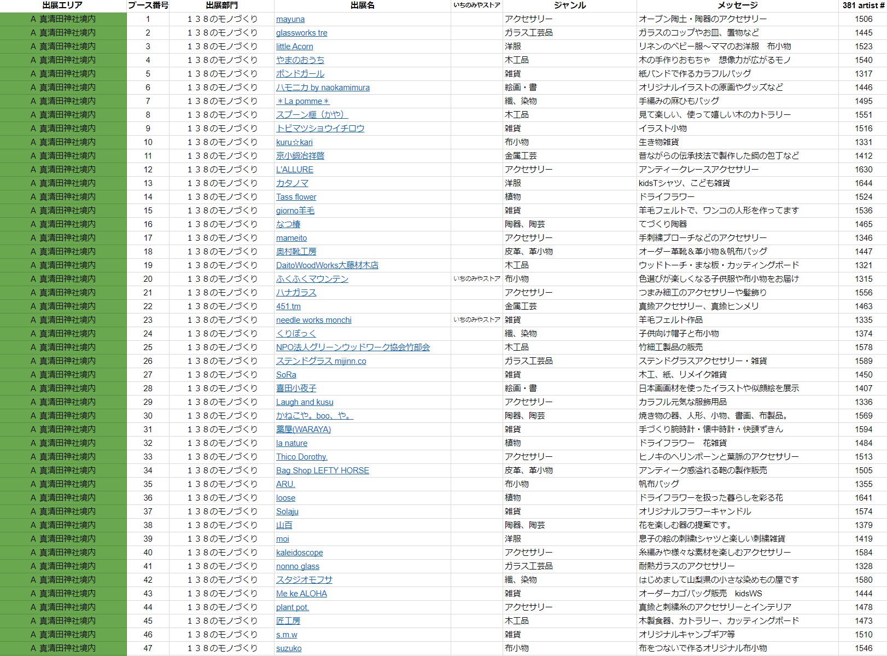The height and width of the screenshot is (656, 887).
Task: Select the いちのみやストア column header
Action: pos(477,5)
